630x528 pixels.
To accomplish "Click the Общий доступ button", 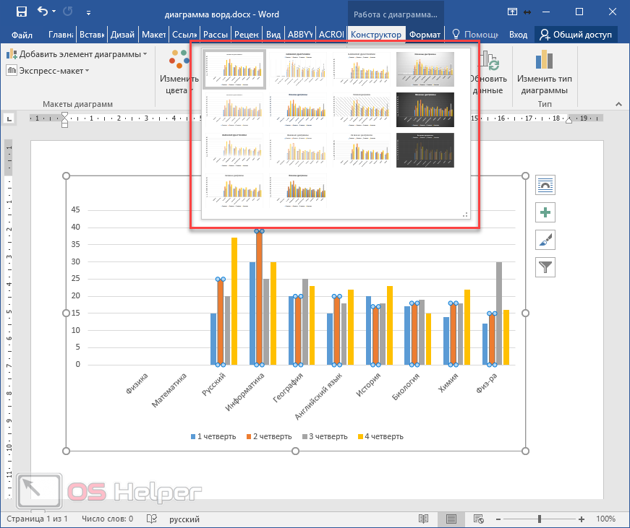I will click(576, 34).
